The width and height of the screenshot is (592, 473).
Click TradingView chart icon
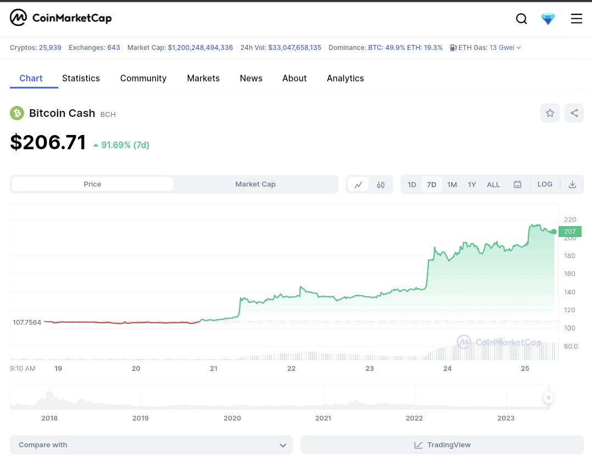tap(418, 445)
